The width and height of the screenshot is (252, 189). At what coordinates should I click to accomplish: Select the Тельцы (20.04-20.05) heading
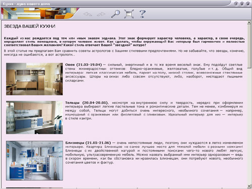(87, 103)
